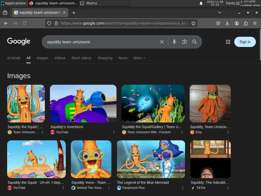The image size is (261, 196).
Task: Switch to the Images tab
Action: 43,58
